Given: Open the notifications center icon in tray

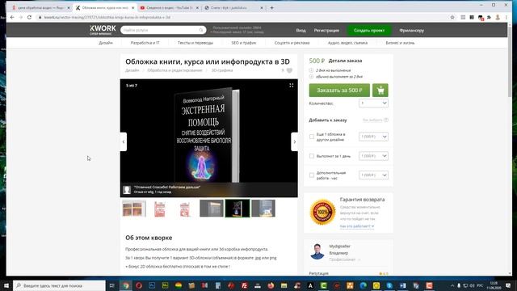Looking at the screenshot, I should [508, 285].
